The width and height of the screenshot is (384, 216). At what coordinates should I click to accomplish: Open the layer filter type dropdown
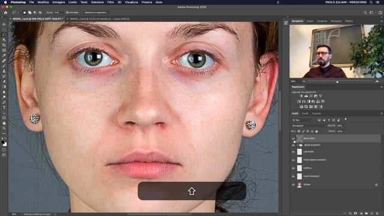[302, 120]
